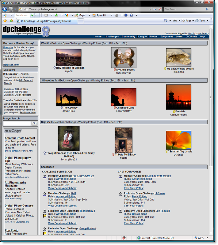Open the Holy Mosque of Madinah thumbnail

click(x=69, y=57)
